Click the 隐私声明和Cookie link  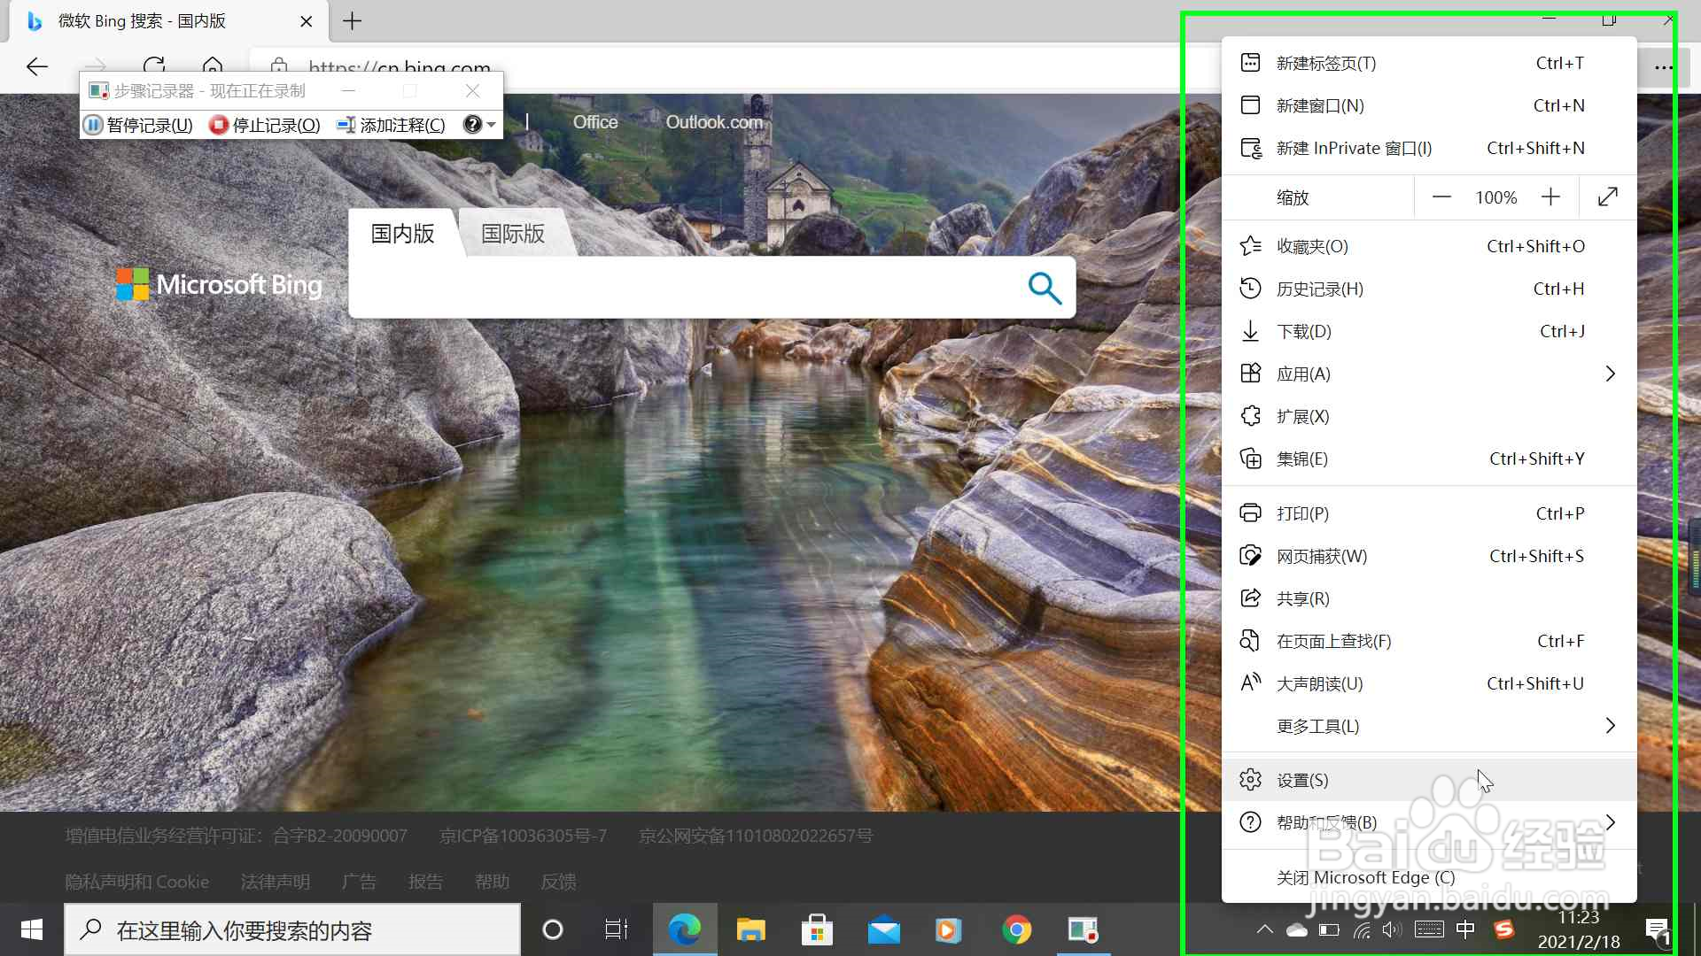click(x=136, y=881)
